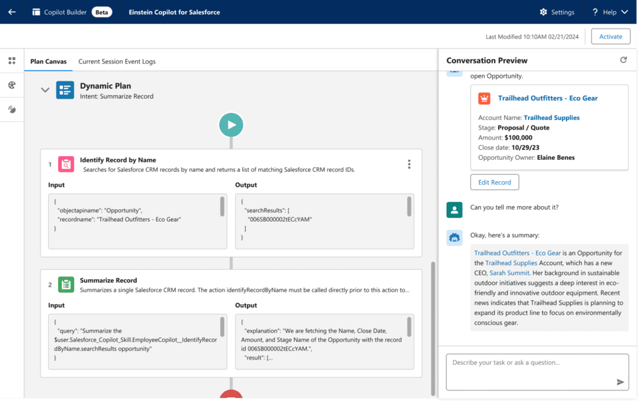
Task: Click the Plan Canvas vertical scrollbar
Action: click(433, 329)
